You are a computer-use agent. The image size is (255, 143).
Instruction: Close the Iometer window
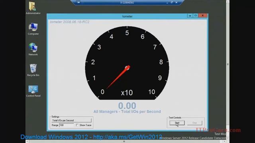tap(203, 15)
